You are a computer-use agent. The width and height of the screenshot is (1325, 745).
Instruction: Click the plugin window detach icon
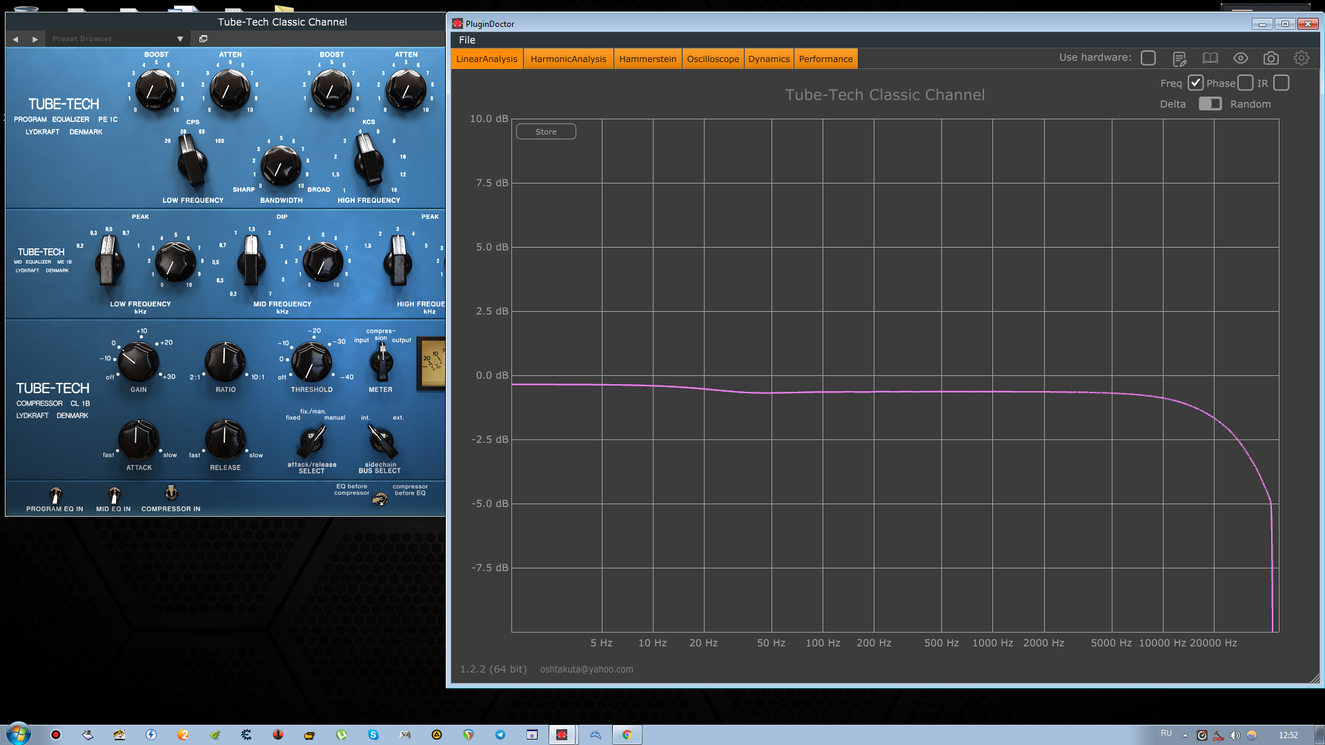[203, 39]
